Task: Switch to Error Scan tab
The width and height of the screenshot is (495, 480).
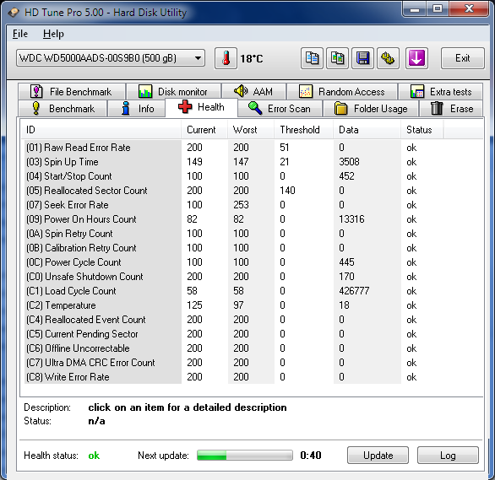Action: 280,109
